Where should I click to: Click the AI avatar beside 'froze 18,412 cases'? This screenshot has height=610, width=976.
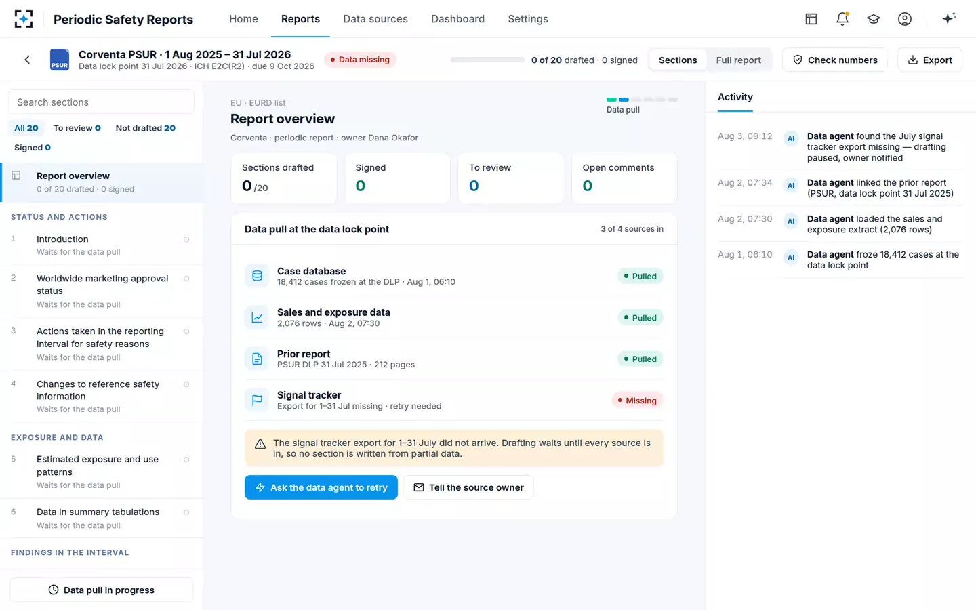[791, 257]
